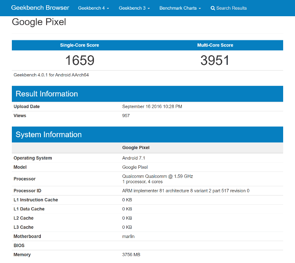Open the Search Results link
295x263 pixels.
[x=229, y=8]
